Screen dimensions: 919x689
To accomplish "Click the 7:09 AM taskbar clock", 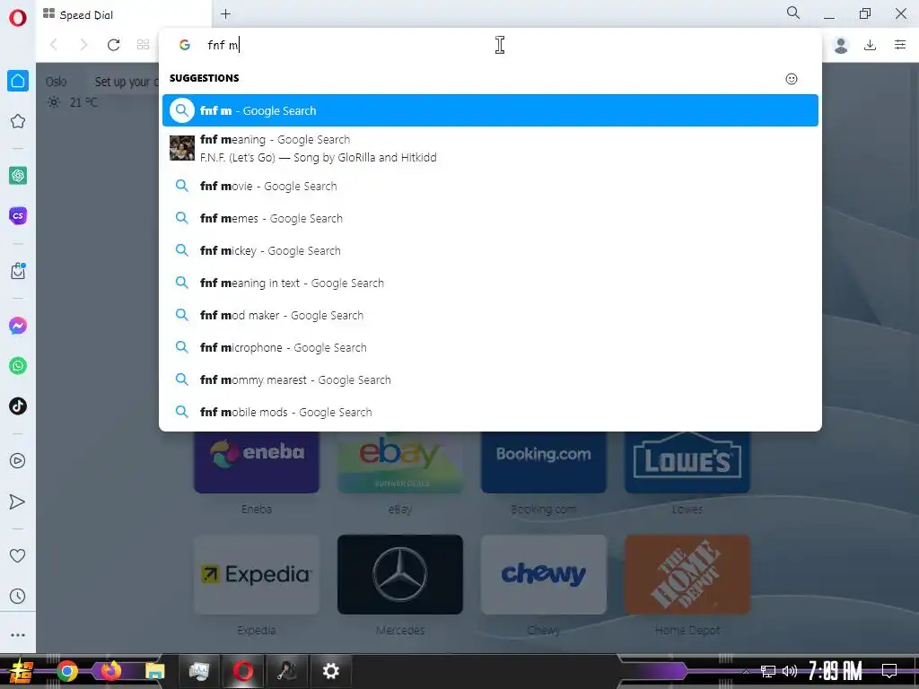I will (836, 671).
